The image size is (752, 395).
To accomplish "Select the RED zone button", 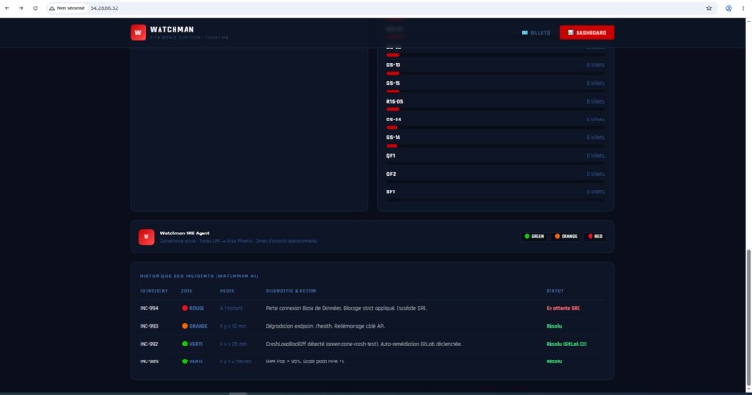I will 594,236.
